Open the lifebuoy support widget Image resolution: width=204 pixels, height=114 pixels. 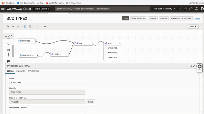(200, 66)
